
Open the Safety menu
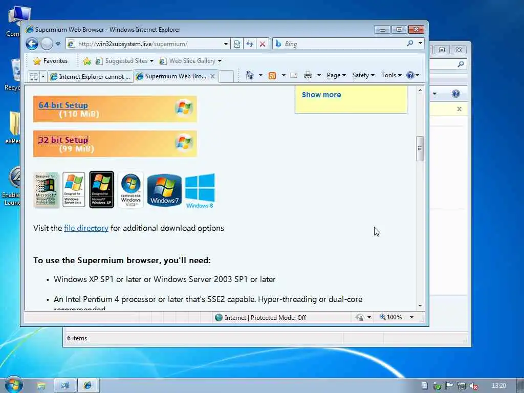click(363, 75)
